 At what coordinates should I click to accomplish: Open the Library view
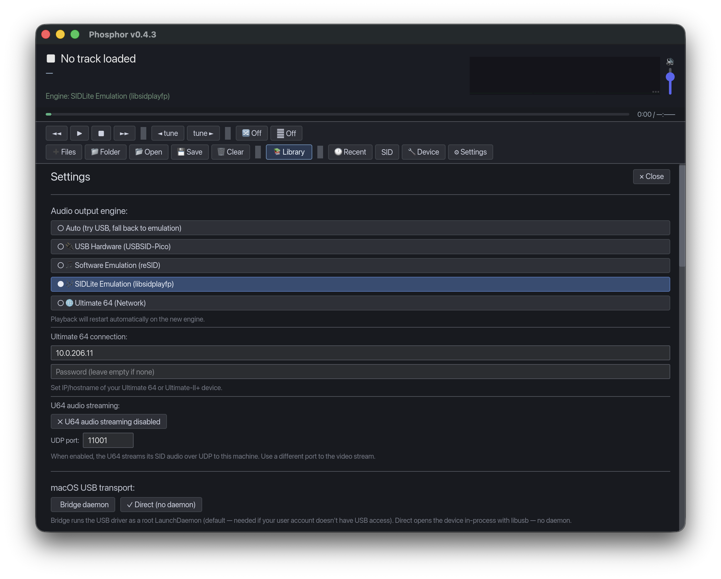pyautogui.click(x=289, y=152)
